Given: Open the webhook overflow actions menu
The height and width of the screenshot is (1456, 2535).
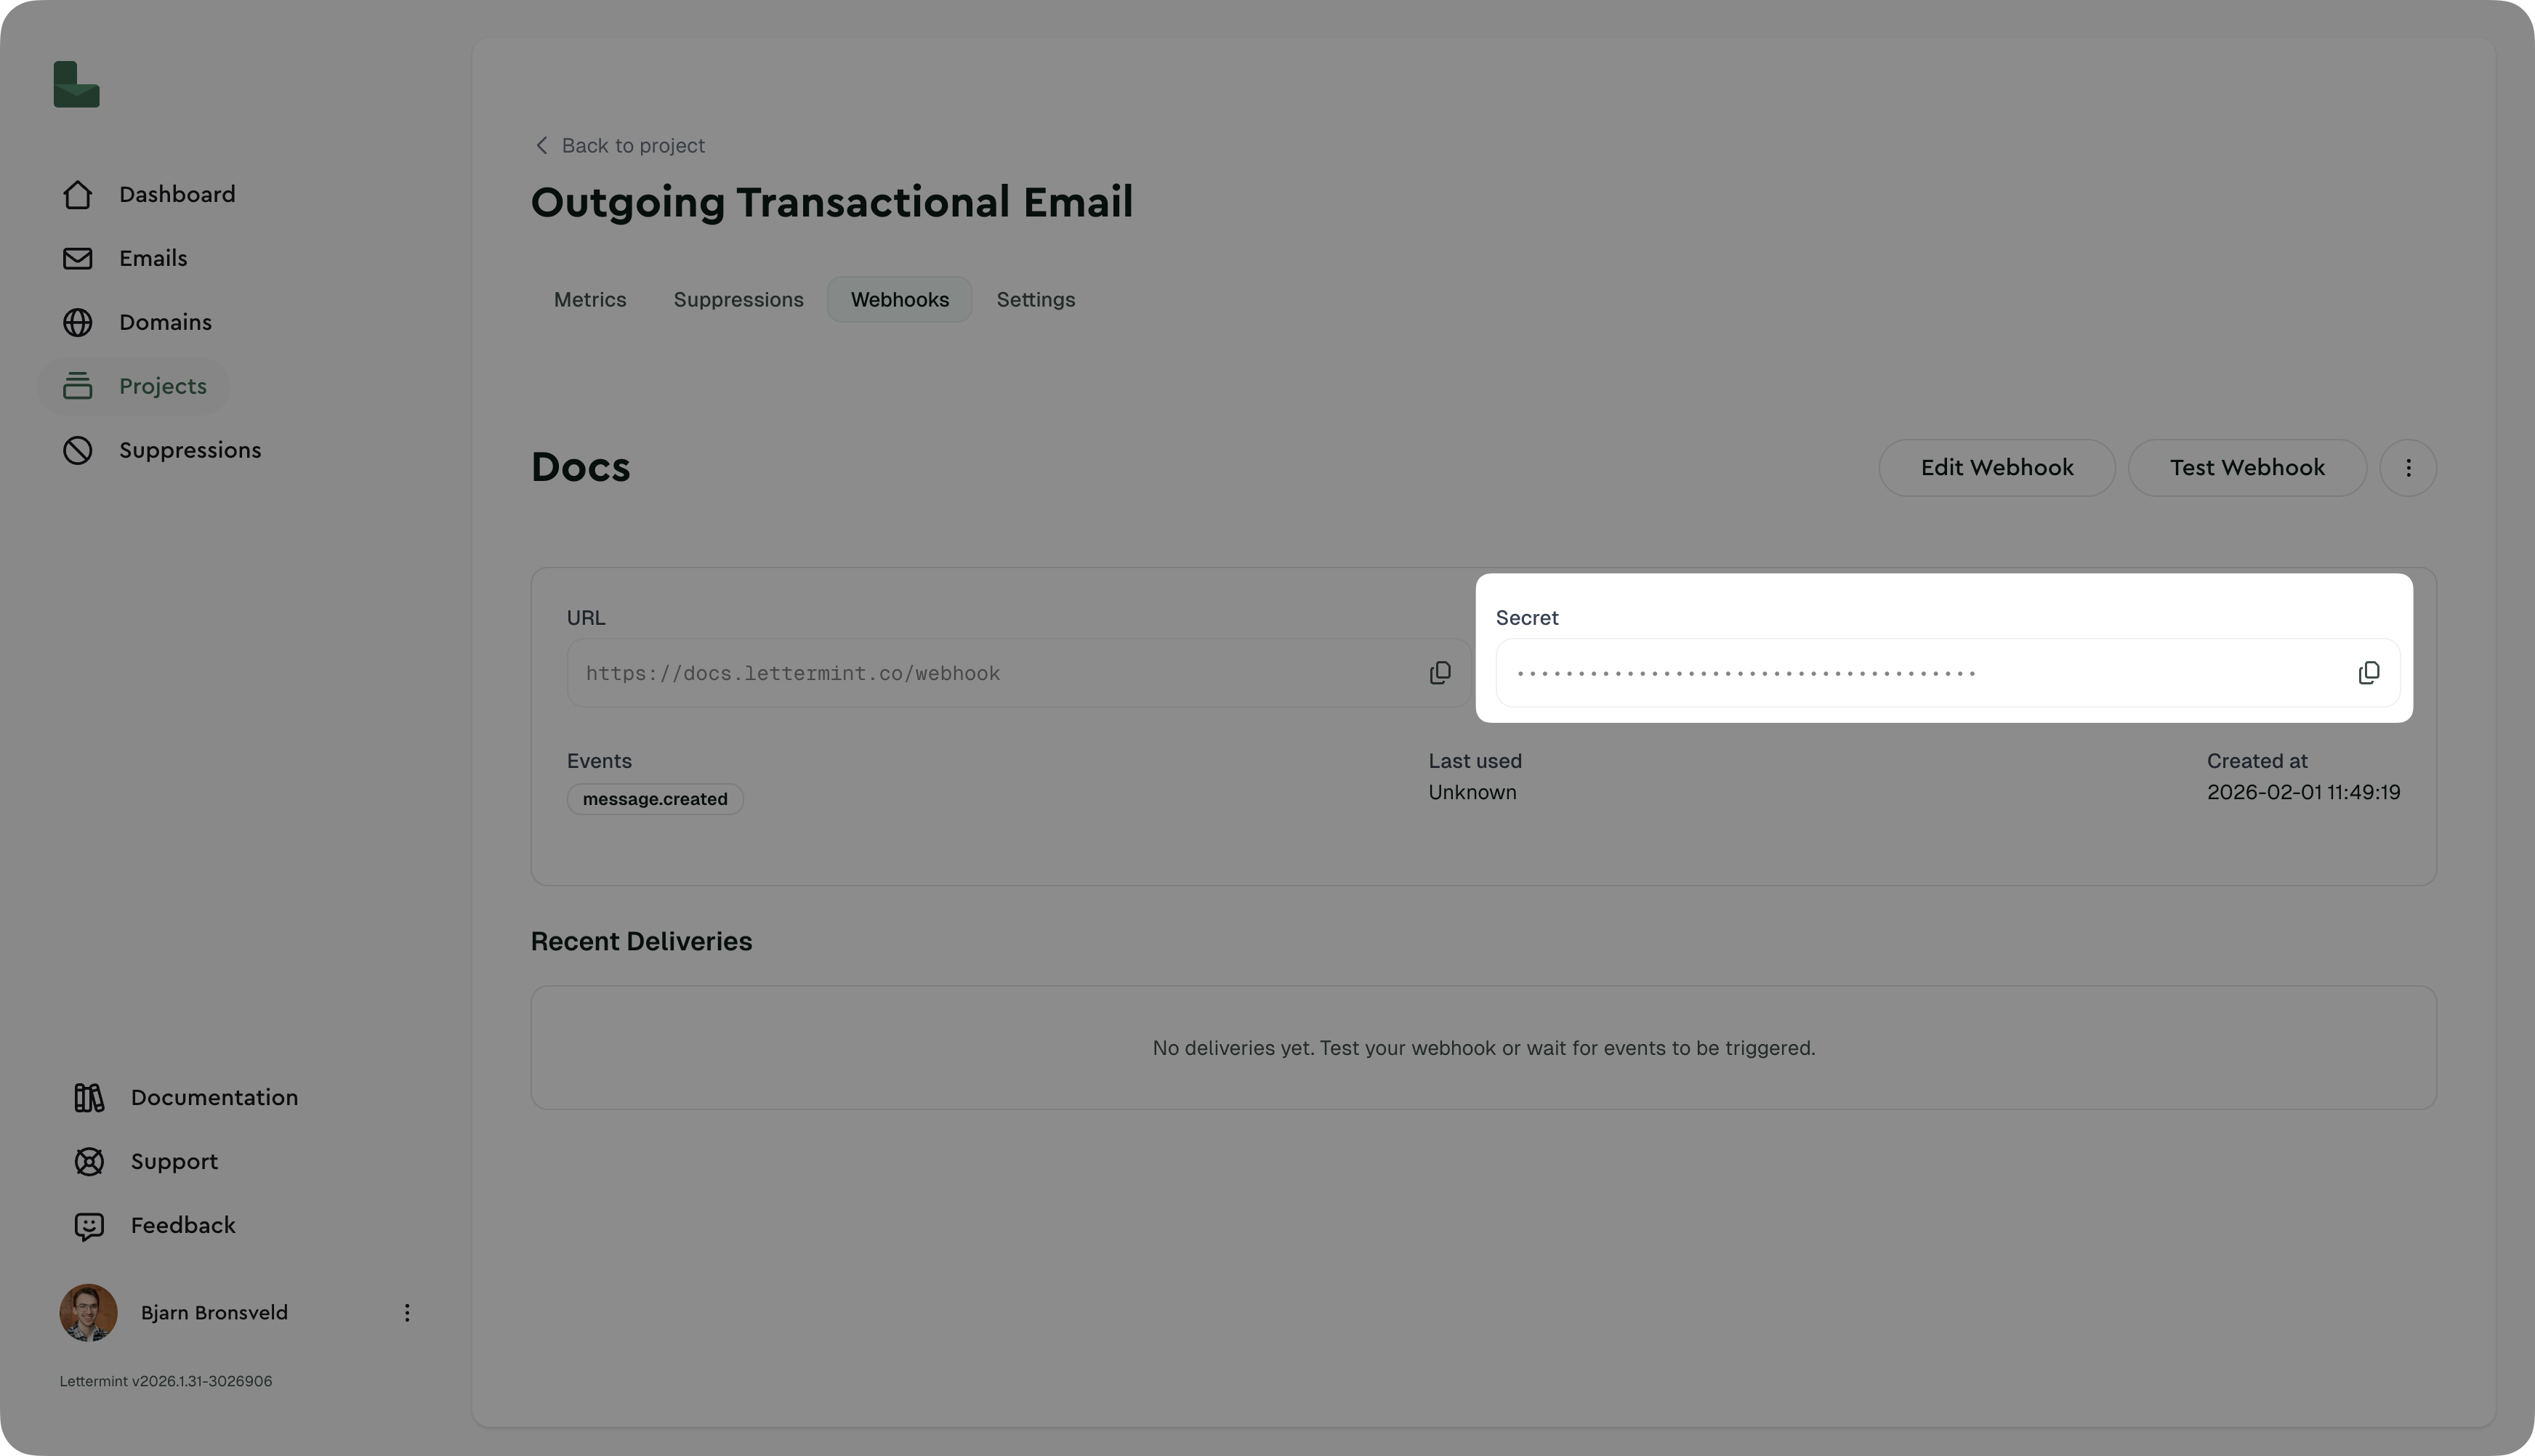Looking at the screenshot, I should point(2408,467).
